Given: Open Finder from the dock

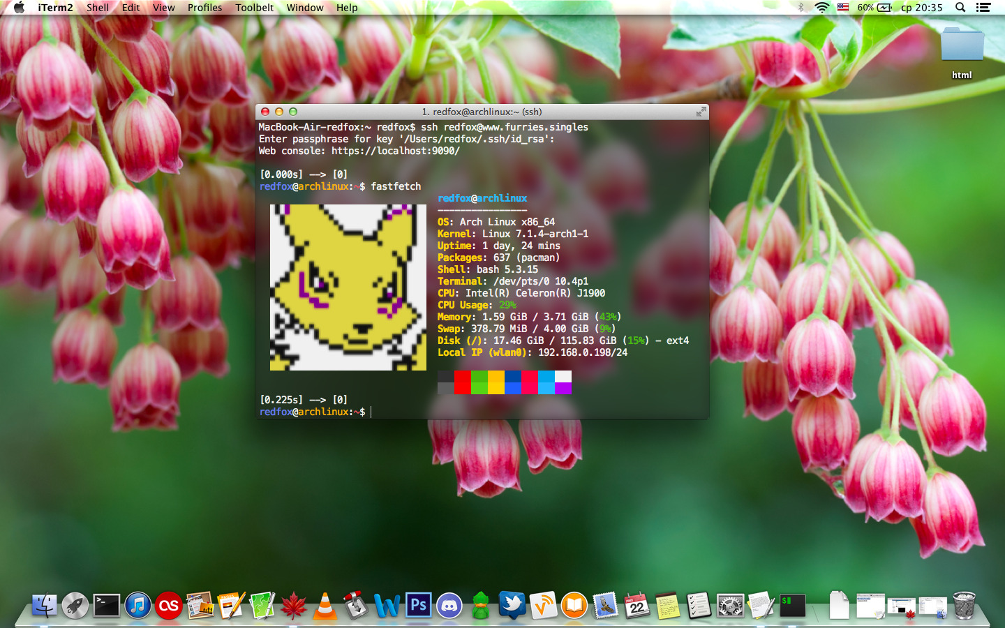Looking at the screenshot, I should [45, 605].
